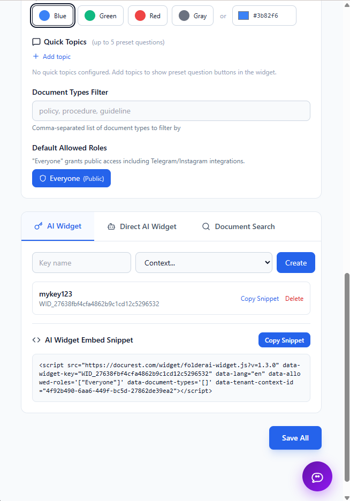This screenshot has height=501, width=350.
Task: Choose the Red color theme option
Action: click(x=147, y=16)
